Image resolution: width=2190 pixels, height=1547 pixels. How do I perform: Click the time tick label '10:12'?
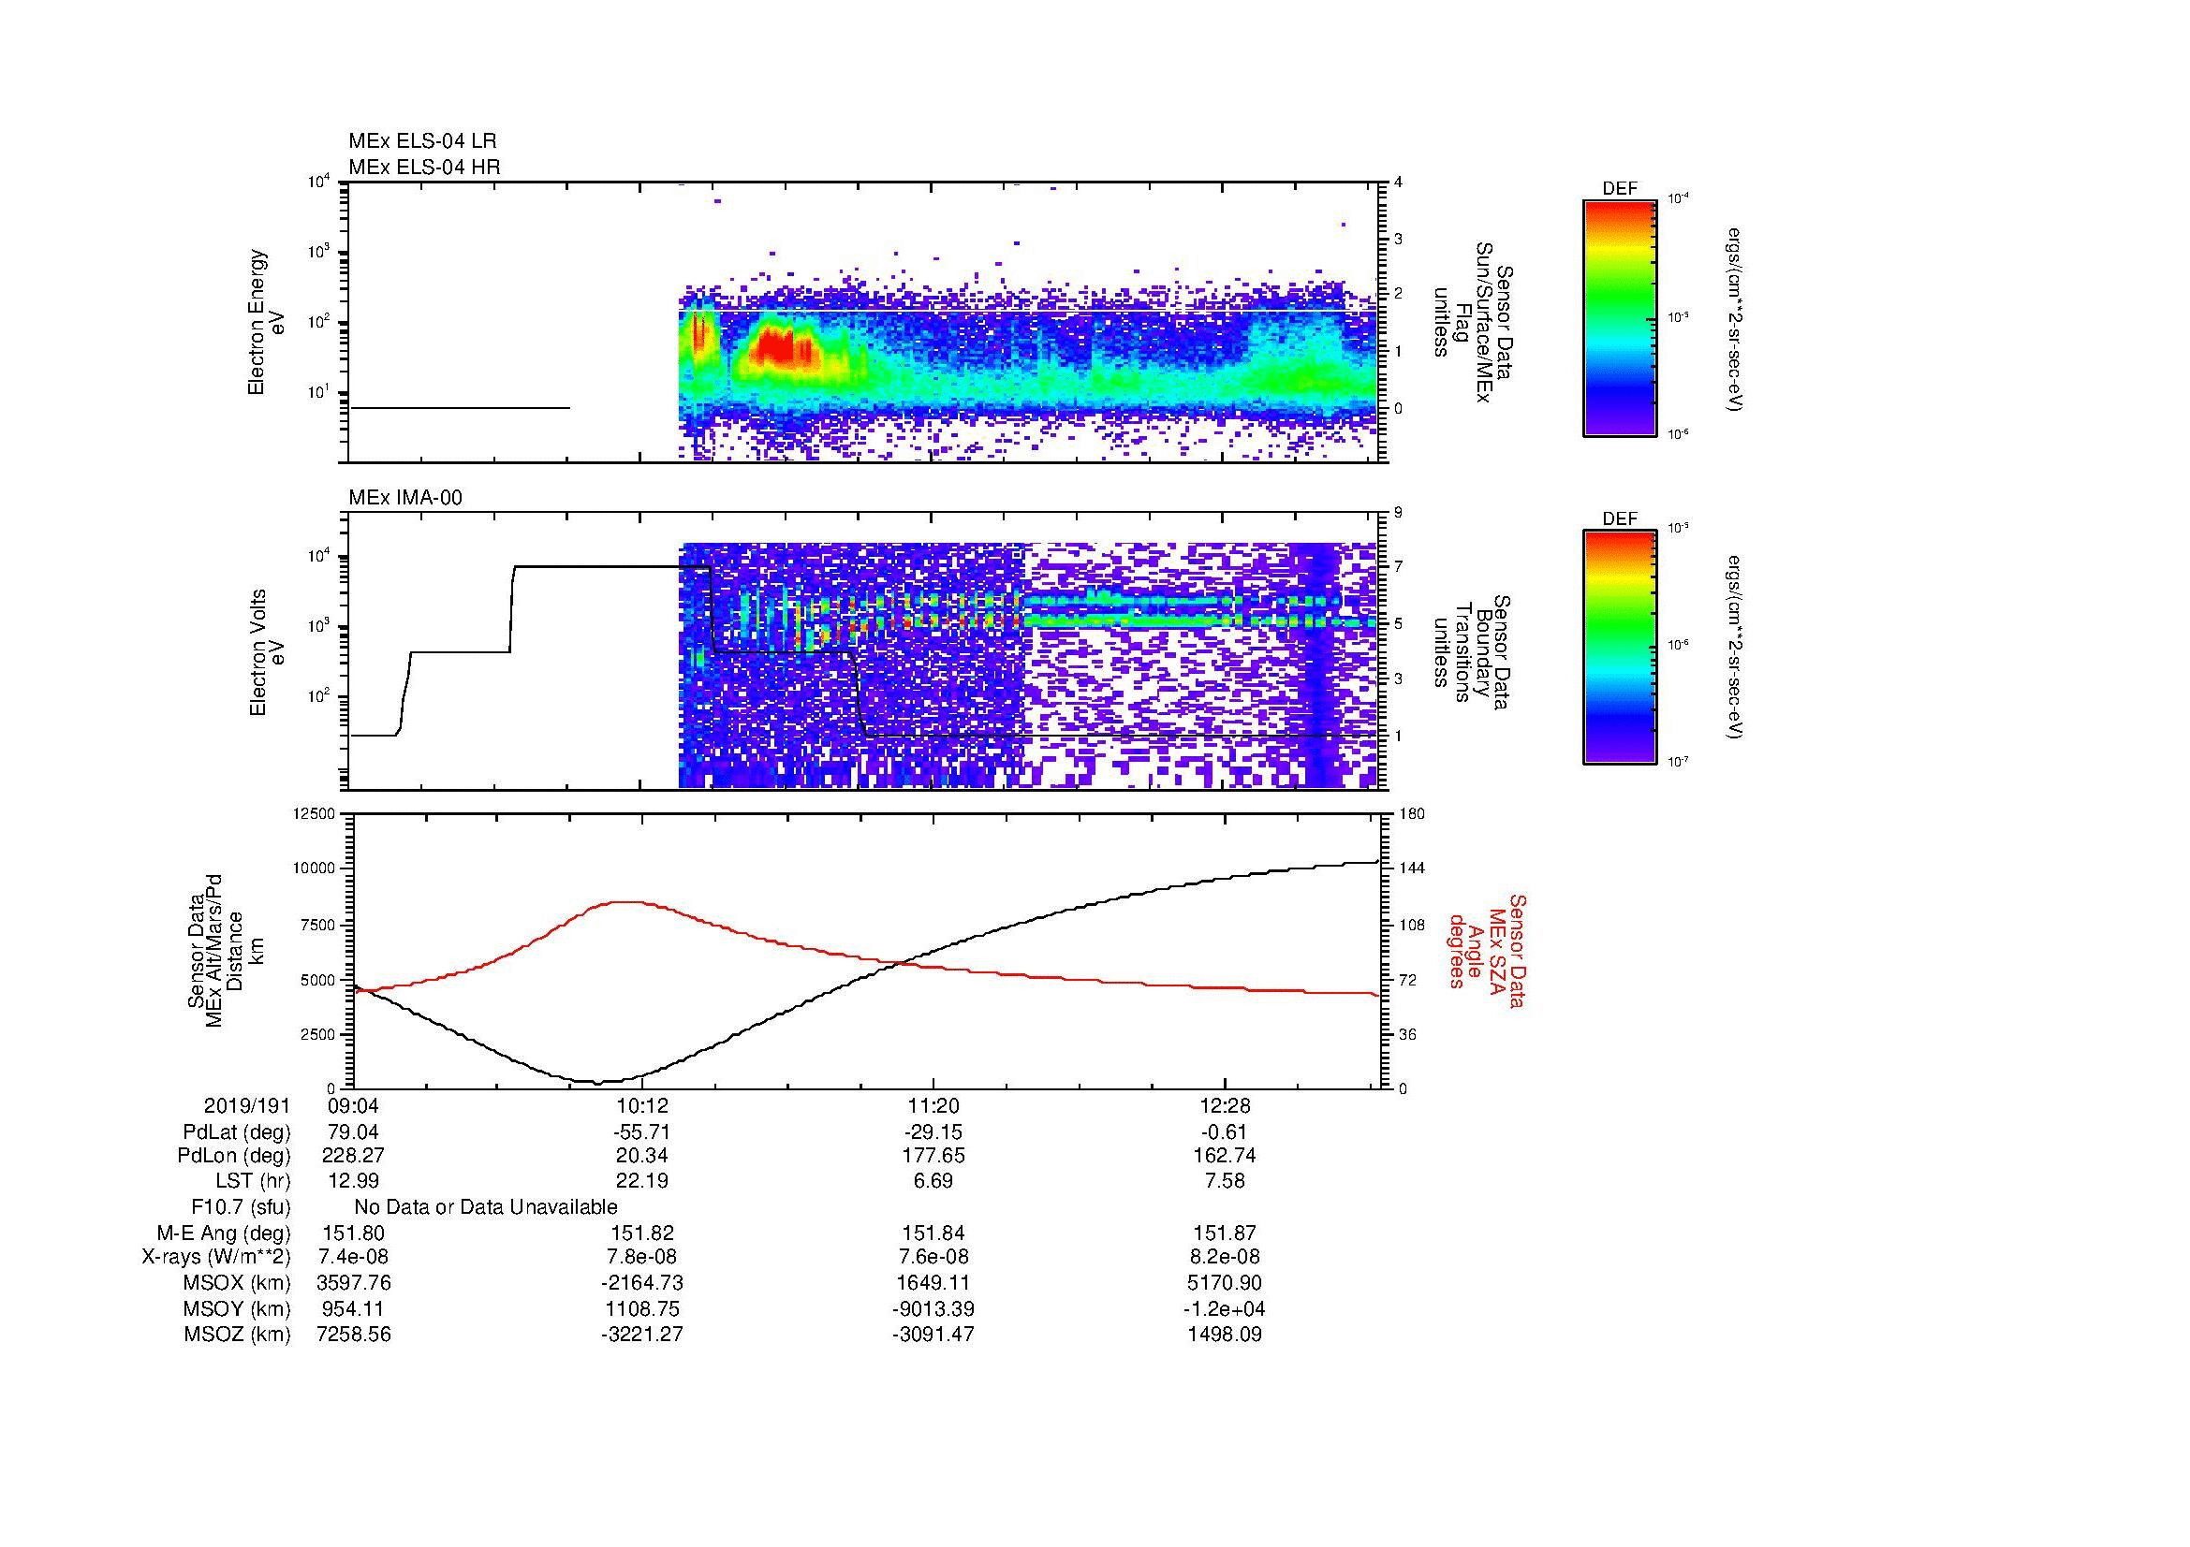(x=642, y=1106)
